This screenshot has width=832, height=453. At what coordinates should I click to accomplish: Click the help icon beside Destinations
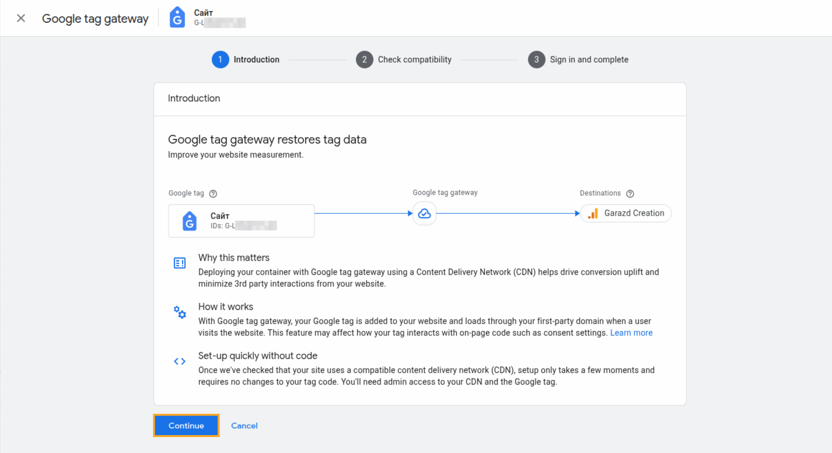tap(630, 194)
